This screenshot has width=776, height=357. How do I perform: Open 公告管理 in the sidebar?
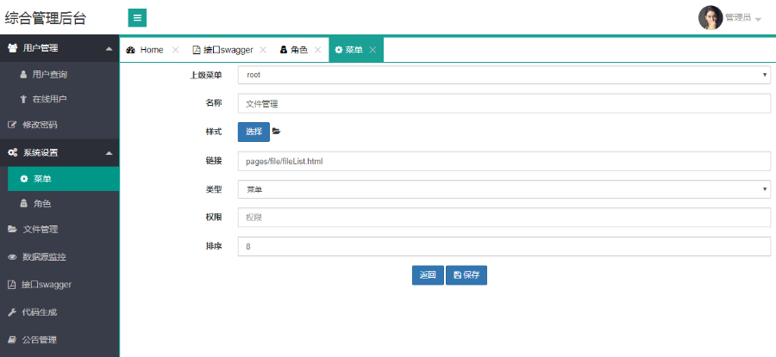pyautogui.click(x=52, y=340)
